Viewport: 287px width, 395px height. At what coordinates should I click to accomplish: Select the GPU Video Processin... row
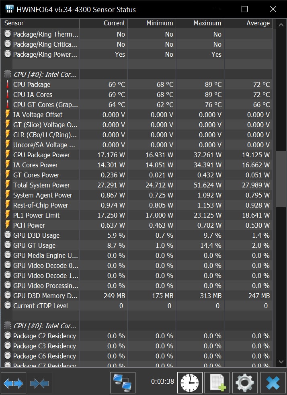point(45,286)
